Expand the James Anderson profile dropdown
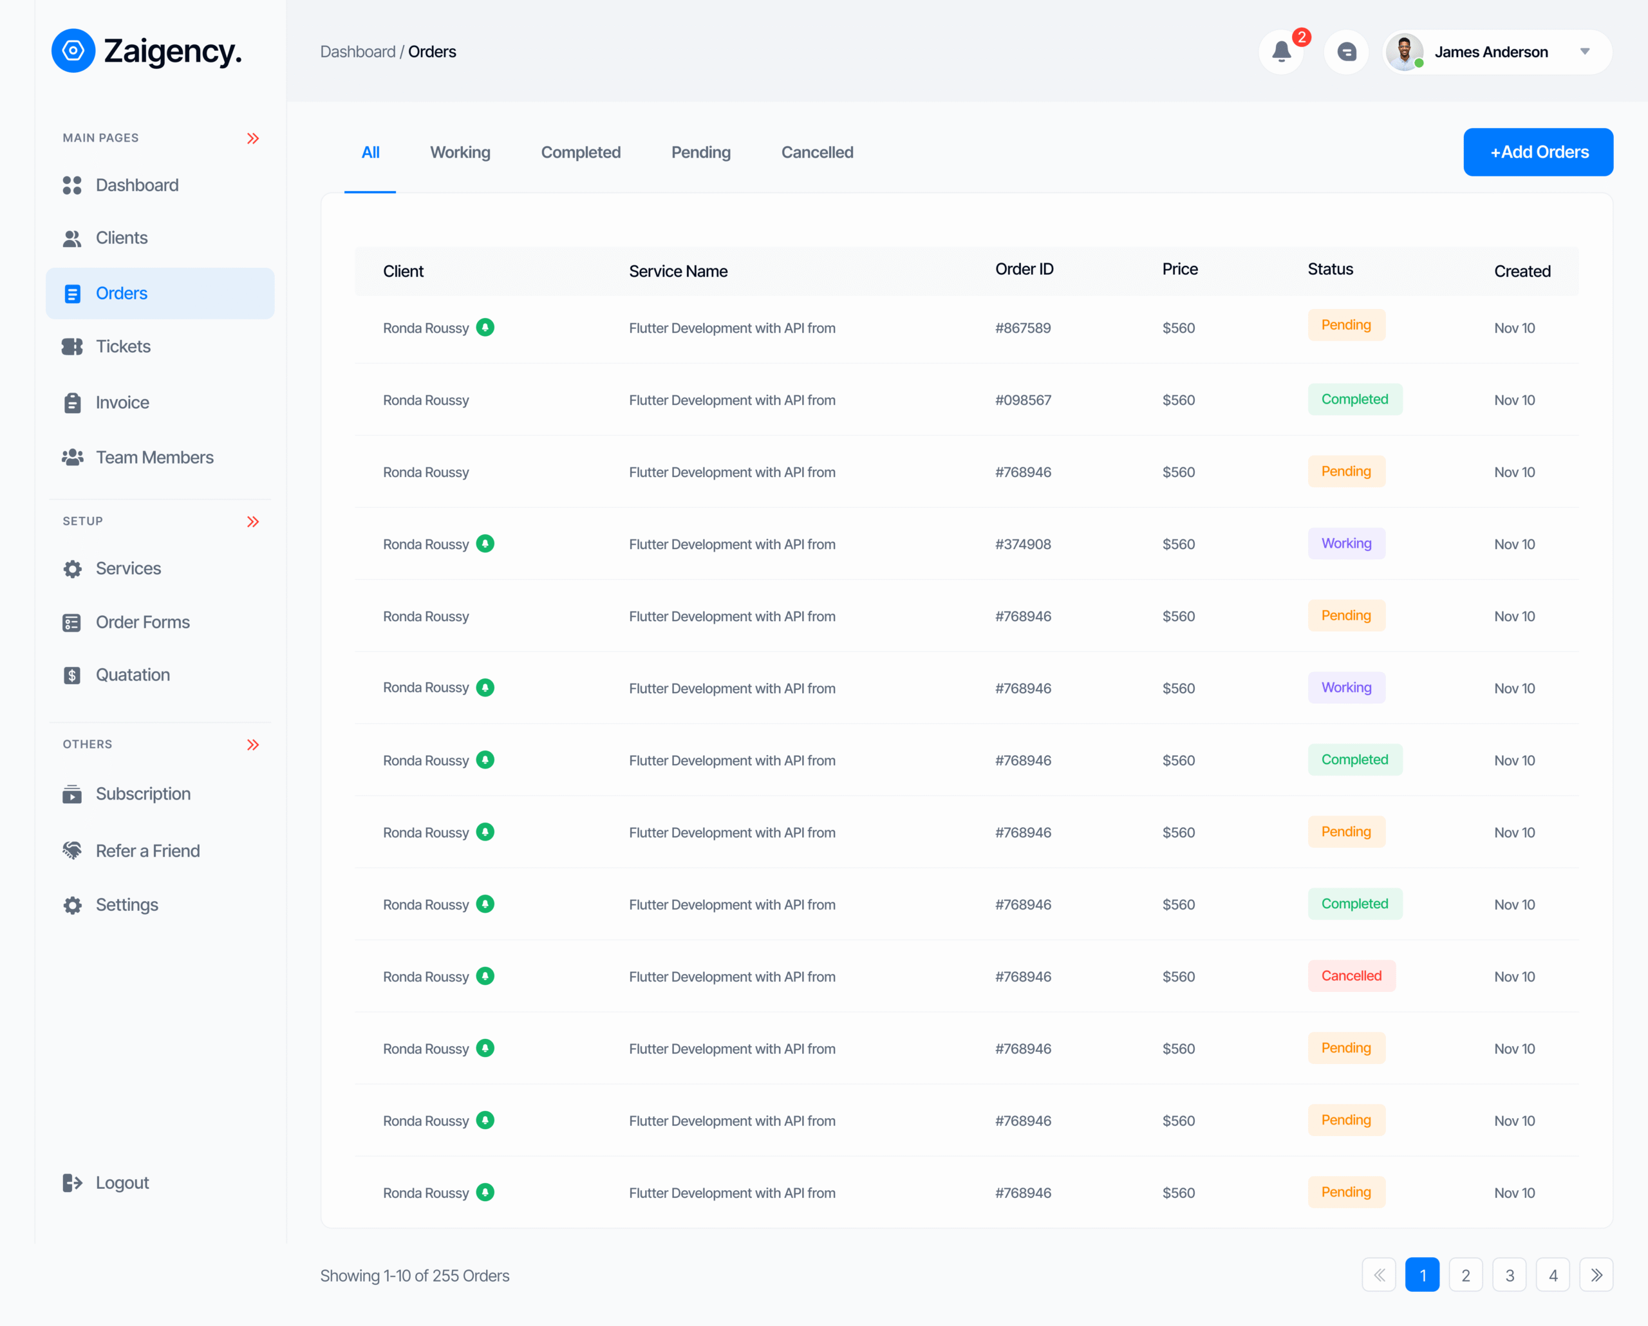The image size is (1648, 1326). click(x=1584, y=52)
